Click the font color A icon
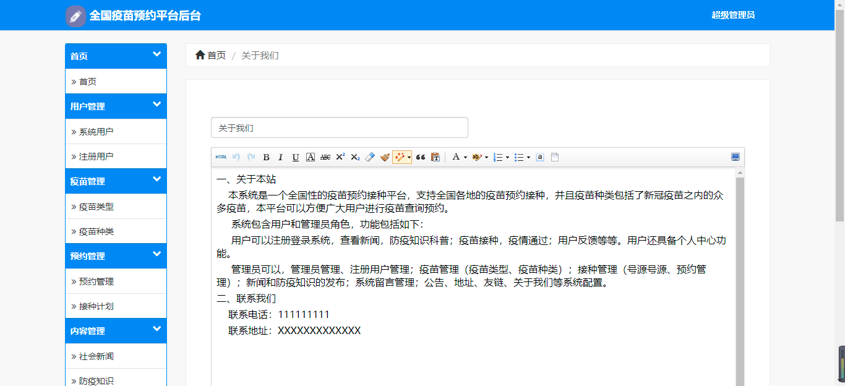This screenshot has width=845, height=386. [x=456, y=157]
